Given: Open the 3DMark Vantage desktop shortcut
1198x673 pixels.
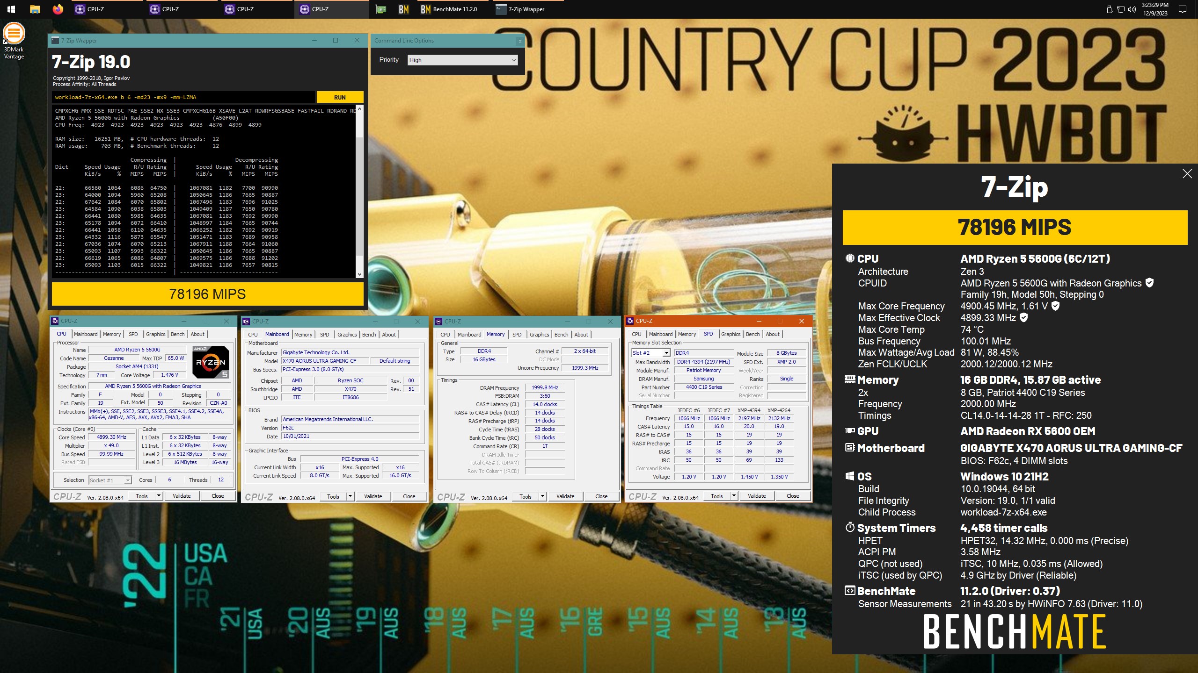Looking at the screenshot, I should click(14, 41).
